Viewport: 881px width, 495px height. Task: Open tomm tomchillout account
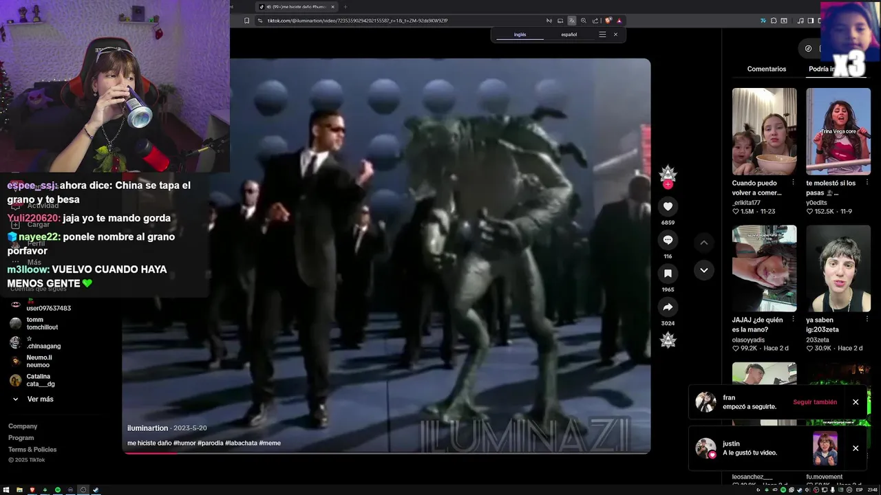(x=34, y=324)
